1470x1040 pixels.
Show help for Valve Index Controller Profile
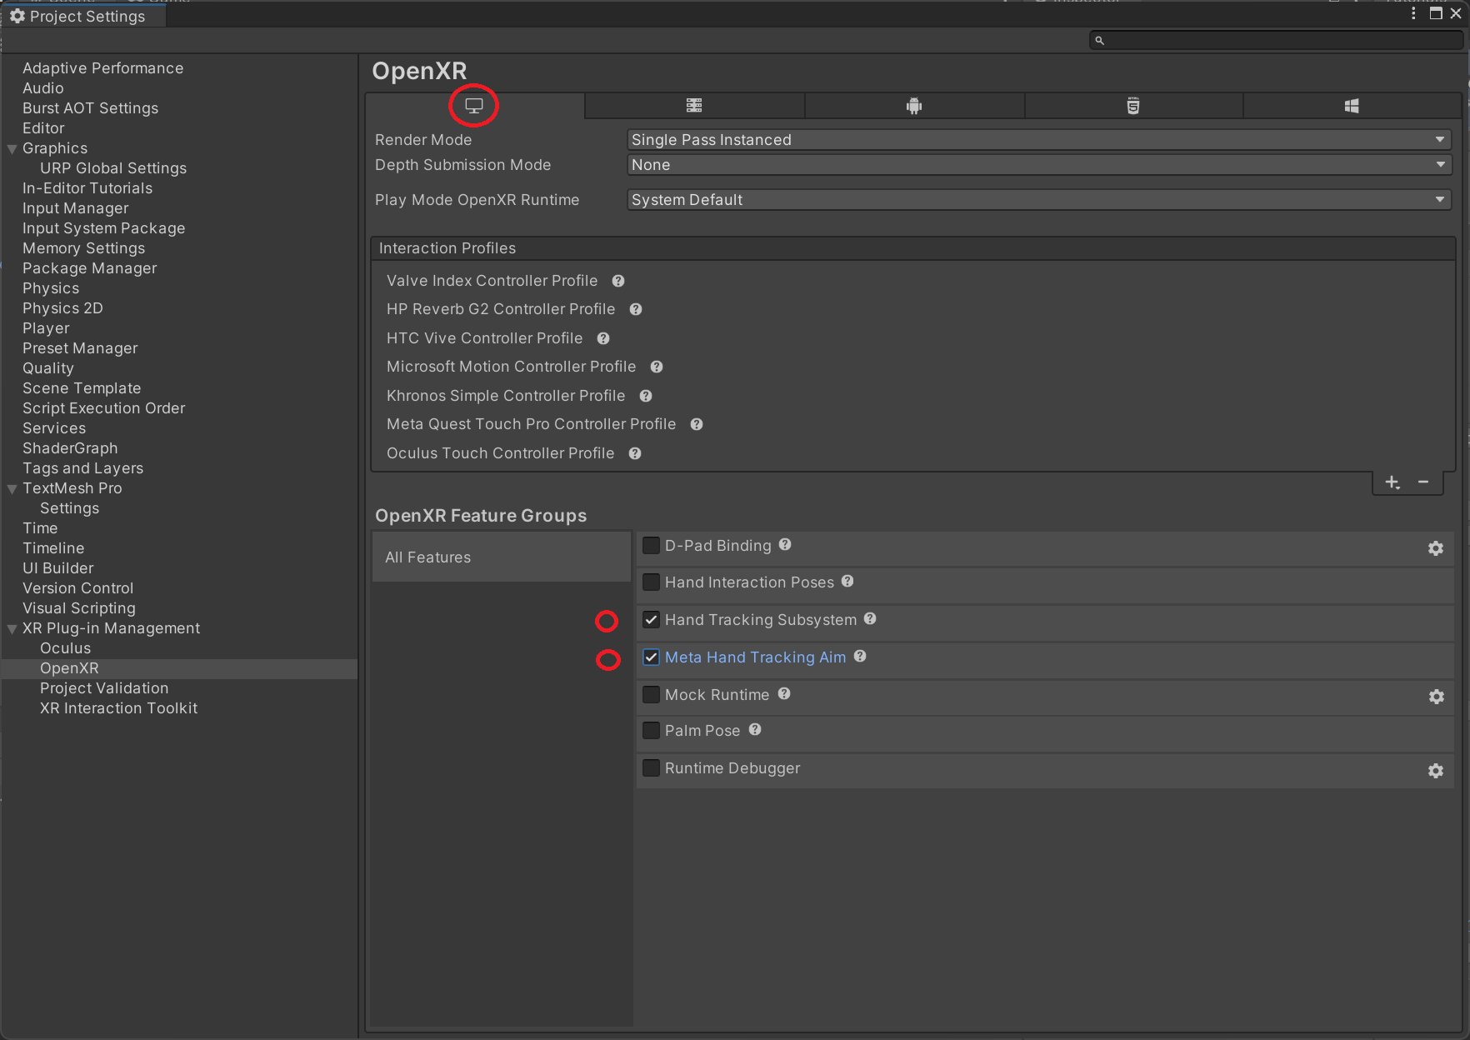pyautogui.click(x=618, y=282)
